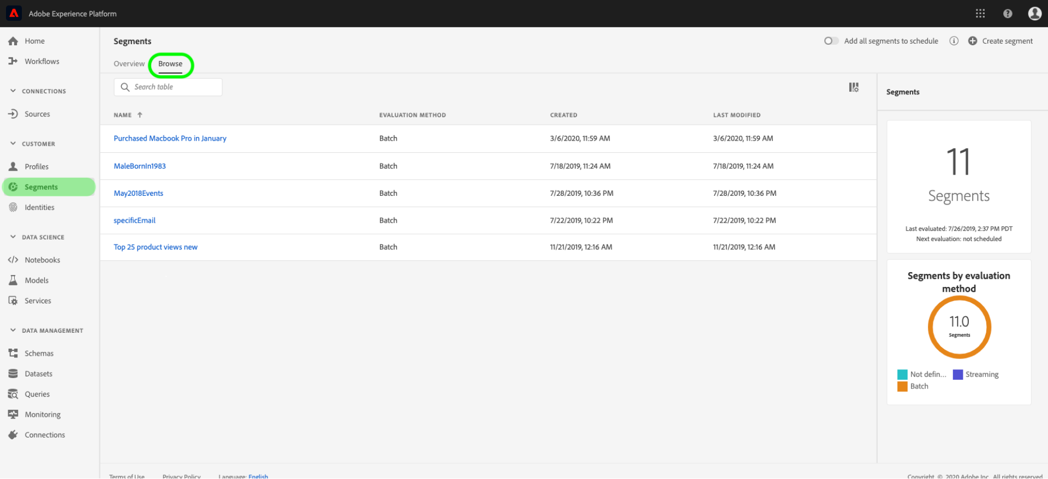Collapse the Data Management section chevron

pos(13,331)
